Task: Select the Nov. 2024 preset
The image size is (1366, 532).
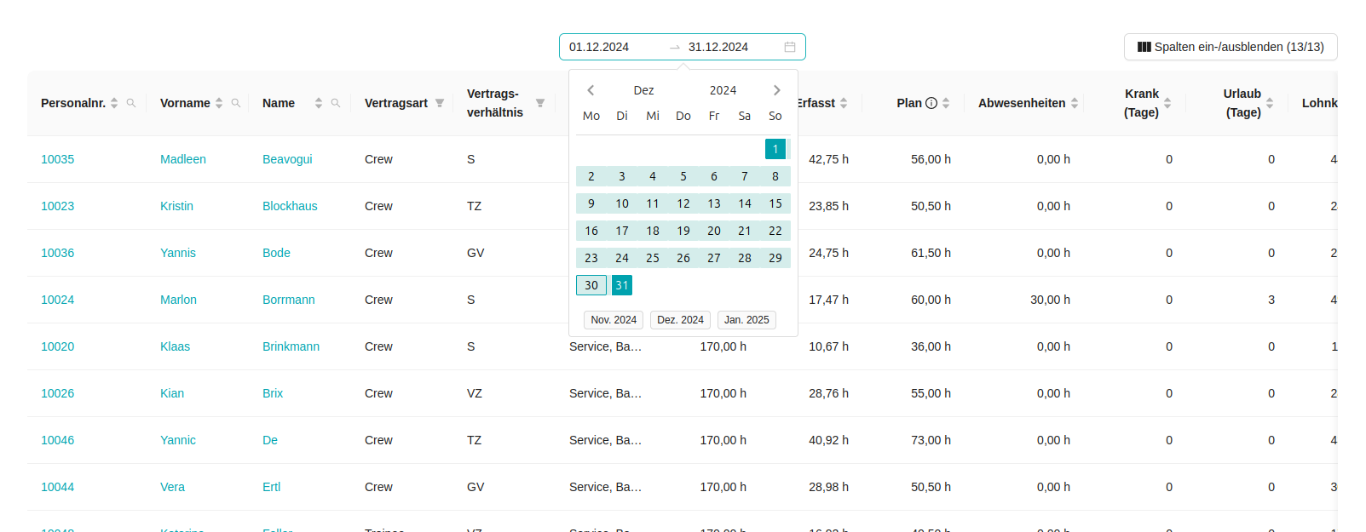Action: click(x=614, y=320)
